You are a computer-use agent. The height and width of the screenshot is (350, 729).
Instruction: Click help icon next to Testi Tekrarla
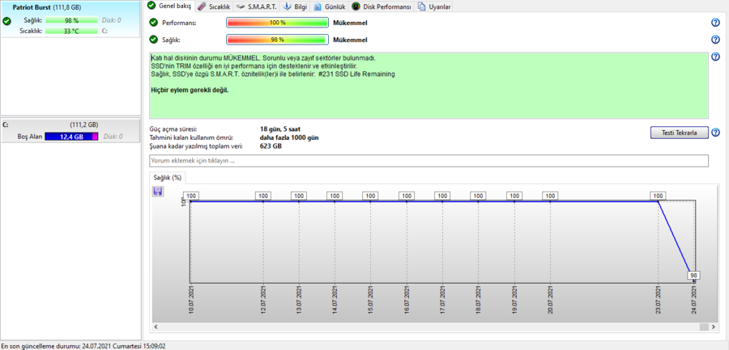pos(715,133)
